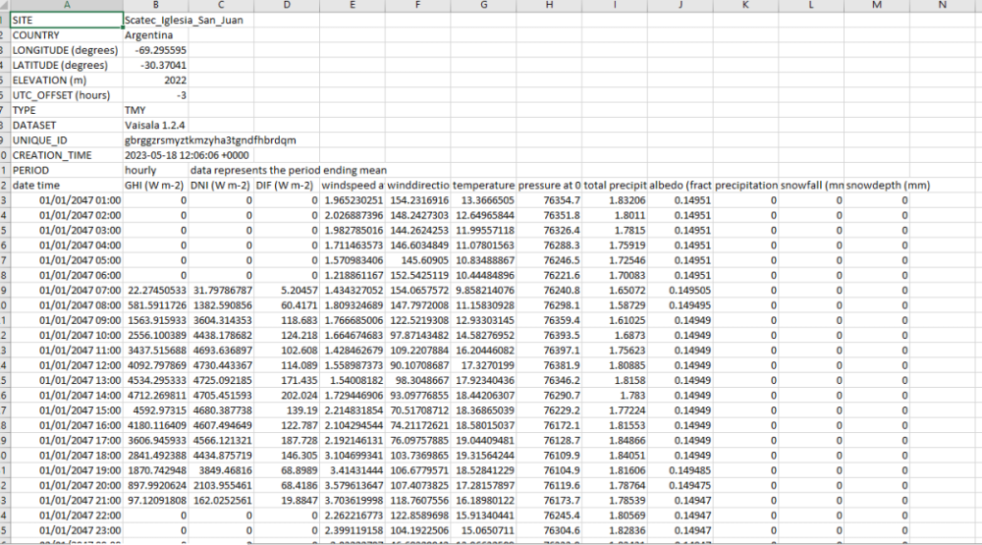Image resolution: width=982 pixels, height=545 pixels.
Task: Select column D header
Action: click(x=286, y=6)
